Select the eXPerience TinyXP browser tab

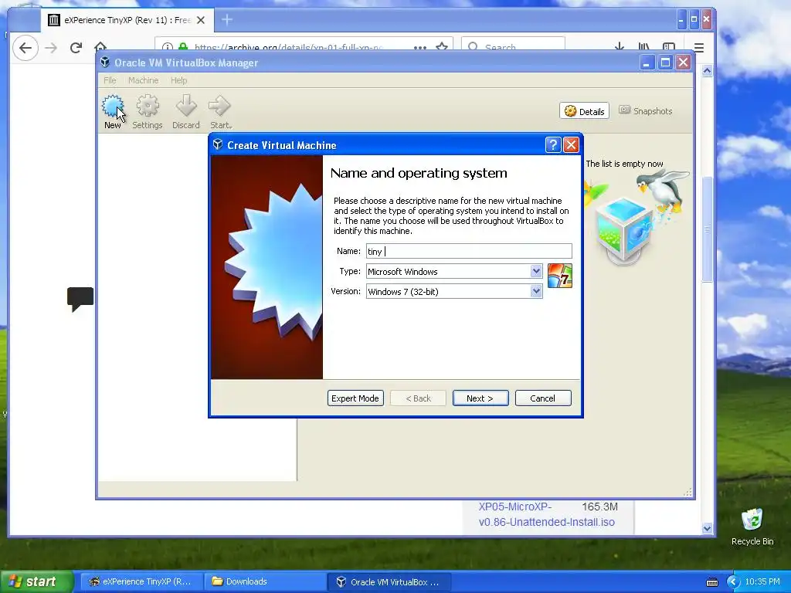point(127,20)
